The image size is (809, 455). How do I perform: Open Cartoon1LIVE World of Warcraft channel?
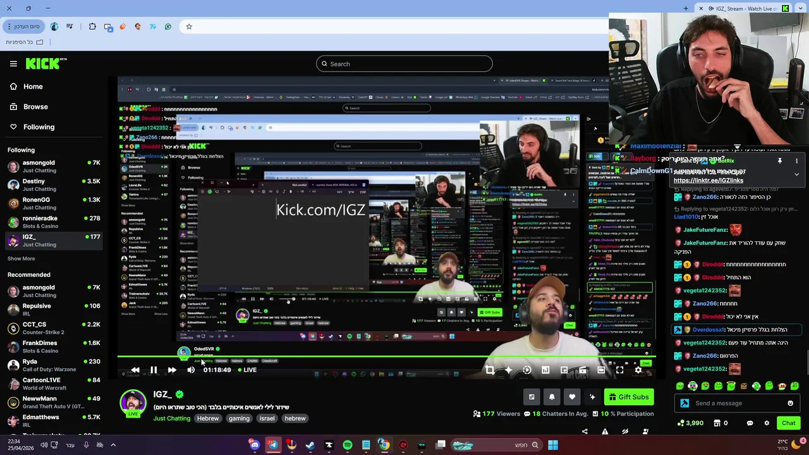tap(54, 384)
